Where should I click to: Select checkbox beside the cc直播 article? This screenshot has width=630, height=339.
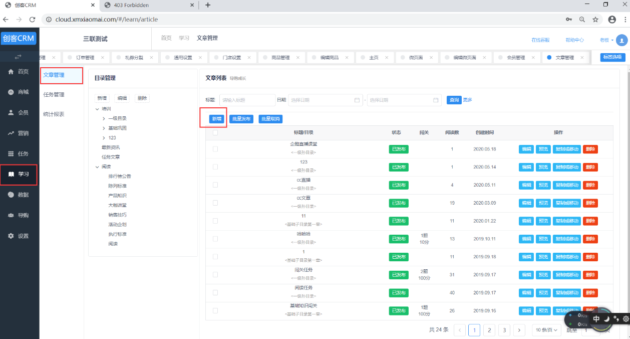[215, 185]
